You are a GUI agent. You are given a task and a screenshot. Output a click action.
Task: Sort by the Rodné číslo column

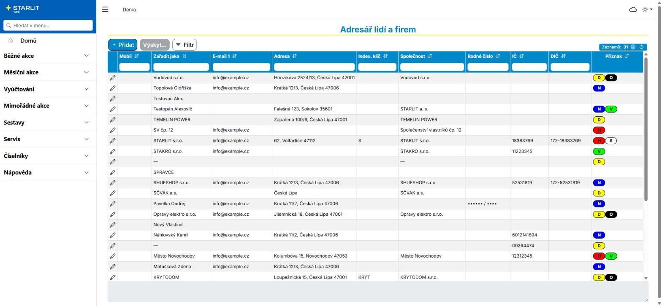pos(498,56)
